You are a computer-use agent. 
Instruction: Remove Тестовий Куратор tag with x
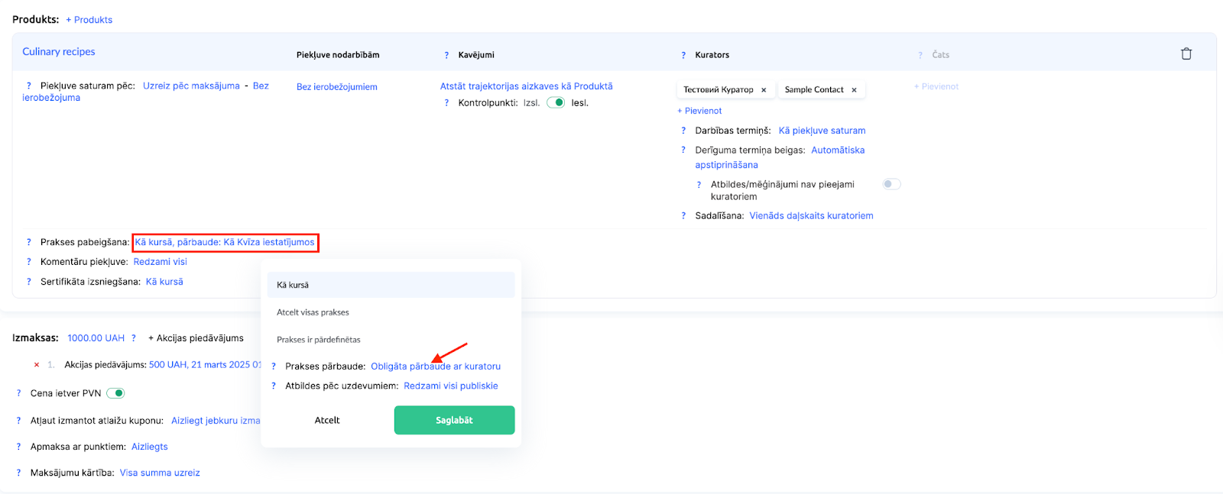click(763, 90)
